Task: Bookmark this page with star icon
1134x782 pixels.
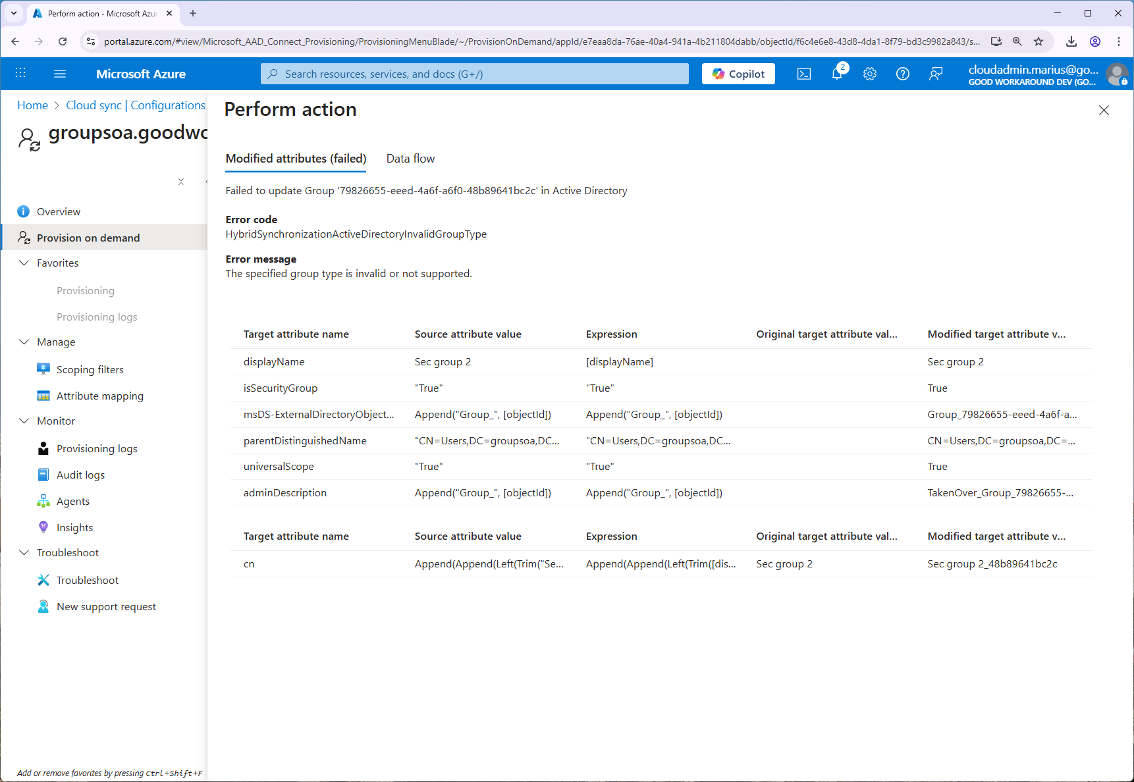Action: 1039,41
